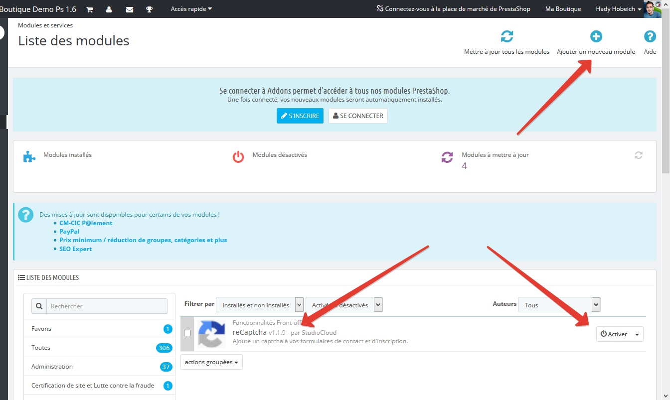Expand the arrow next to Activer button
This screenshot has height=400, width=670.
(637, 334)
